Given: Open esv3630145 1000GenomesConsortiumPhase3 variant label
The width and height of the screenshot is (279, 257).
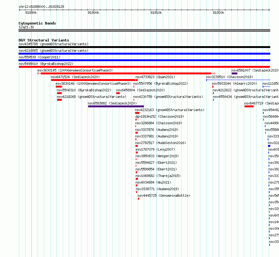Looking at the screenshot, I should point(75,70).
